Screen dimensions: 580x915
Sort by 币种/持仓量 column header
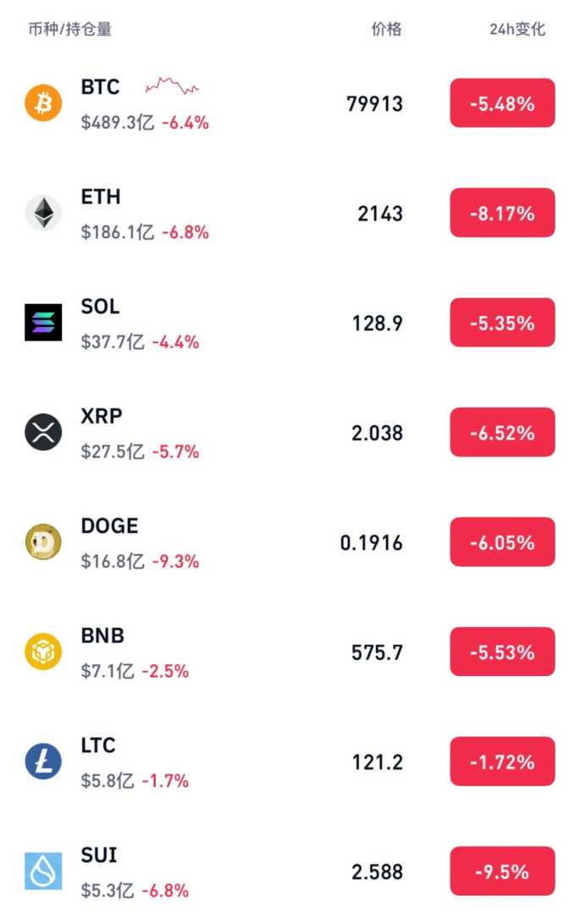69,30
